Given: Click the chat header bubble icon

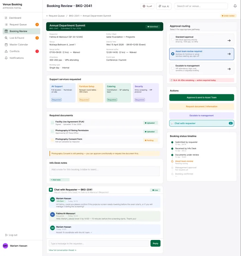Looking at the screenshot, I should 51,190.
